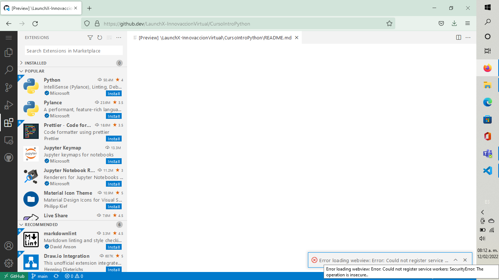Viewport: 499px width, 280px height.
Task: Click the taskbar volume speaker icon
Action: click(x=482, y=238)
